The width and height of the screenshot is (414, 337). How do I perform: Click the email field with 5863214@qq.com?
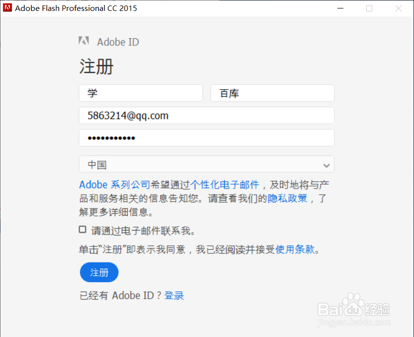pos(206,115)
